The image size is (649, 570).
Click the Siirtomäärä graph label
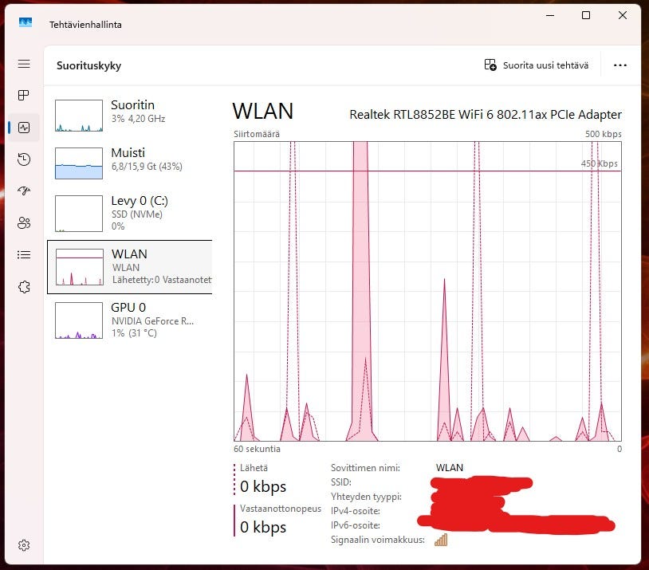[257, 134]
